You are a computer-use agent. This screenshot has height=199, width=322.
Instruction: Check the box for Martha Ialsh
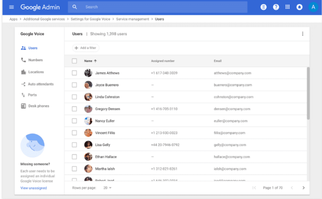point(74,169)
